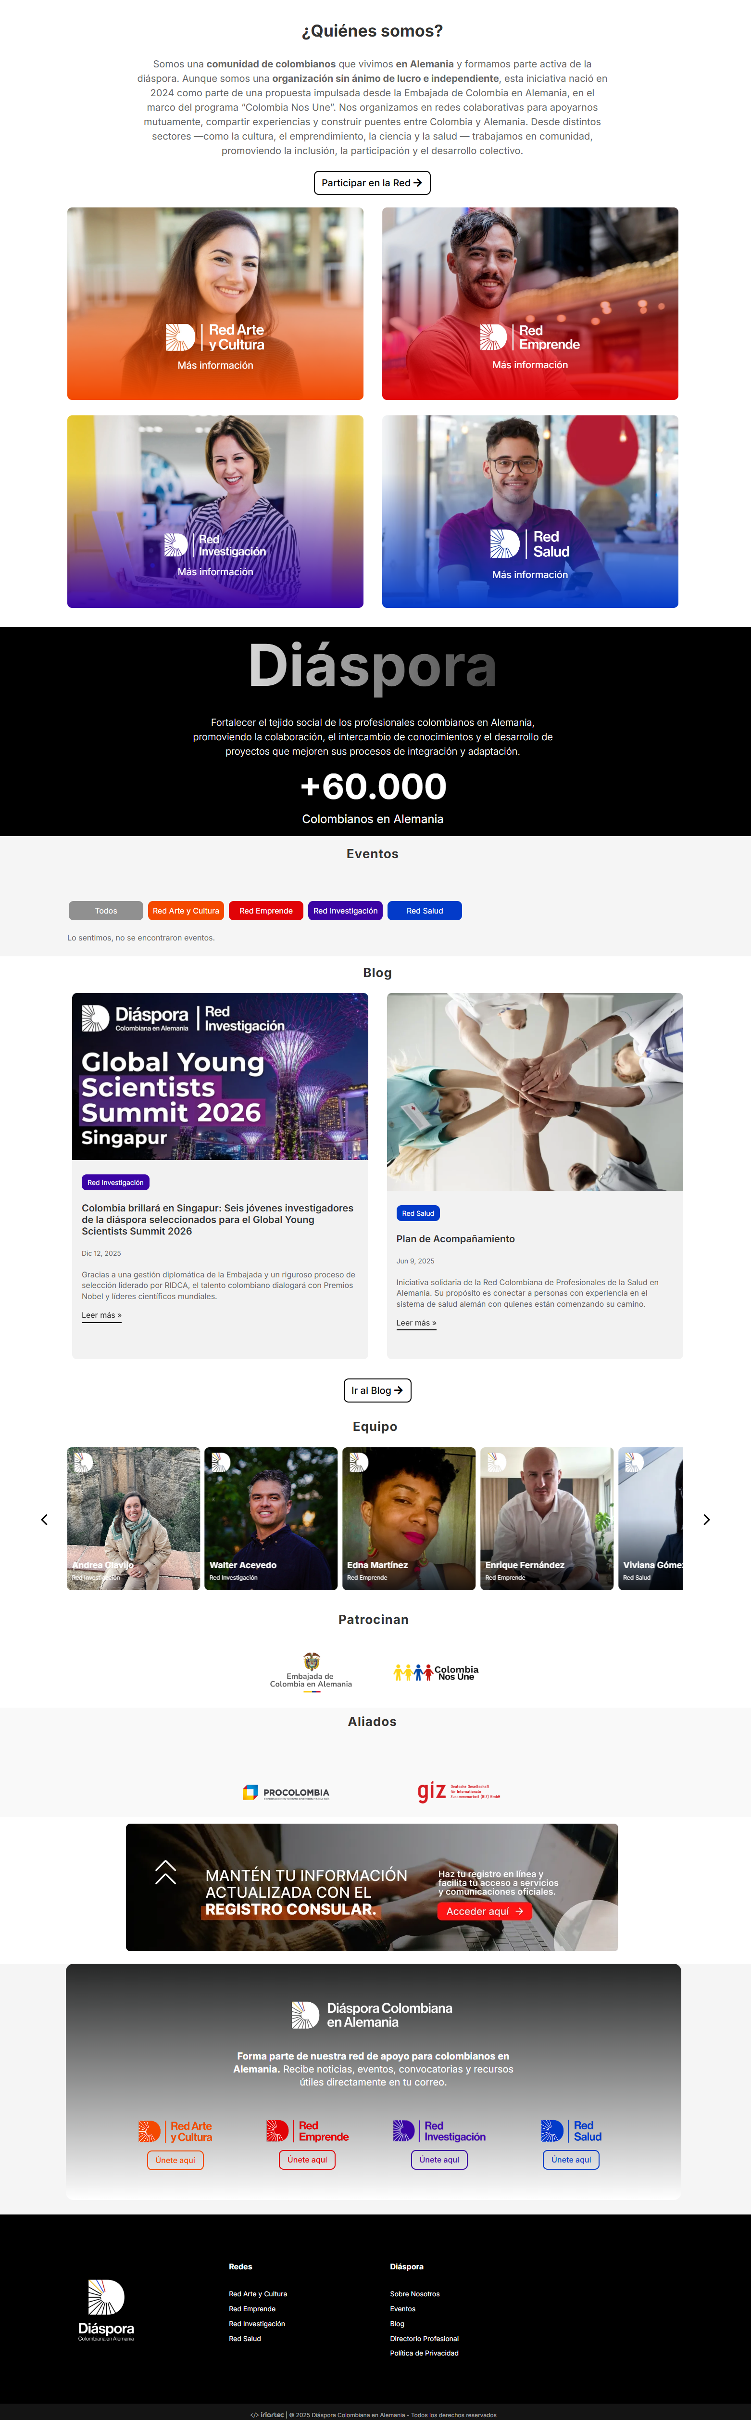The image size is (751, 2420).
Task: Filter events by Red Salud
Action: 425,910
